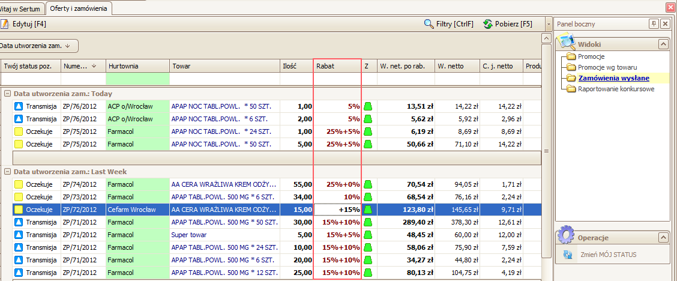Click the Towar column filter field
The height and width of the screenshot is (281, 677).
click(x=224, y=79)
